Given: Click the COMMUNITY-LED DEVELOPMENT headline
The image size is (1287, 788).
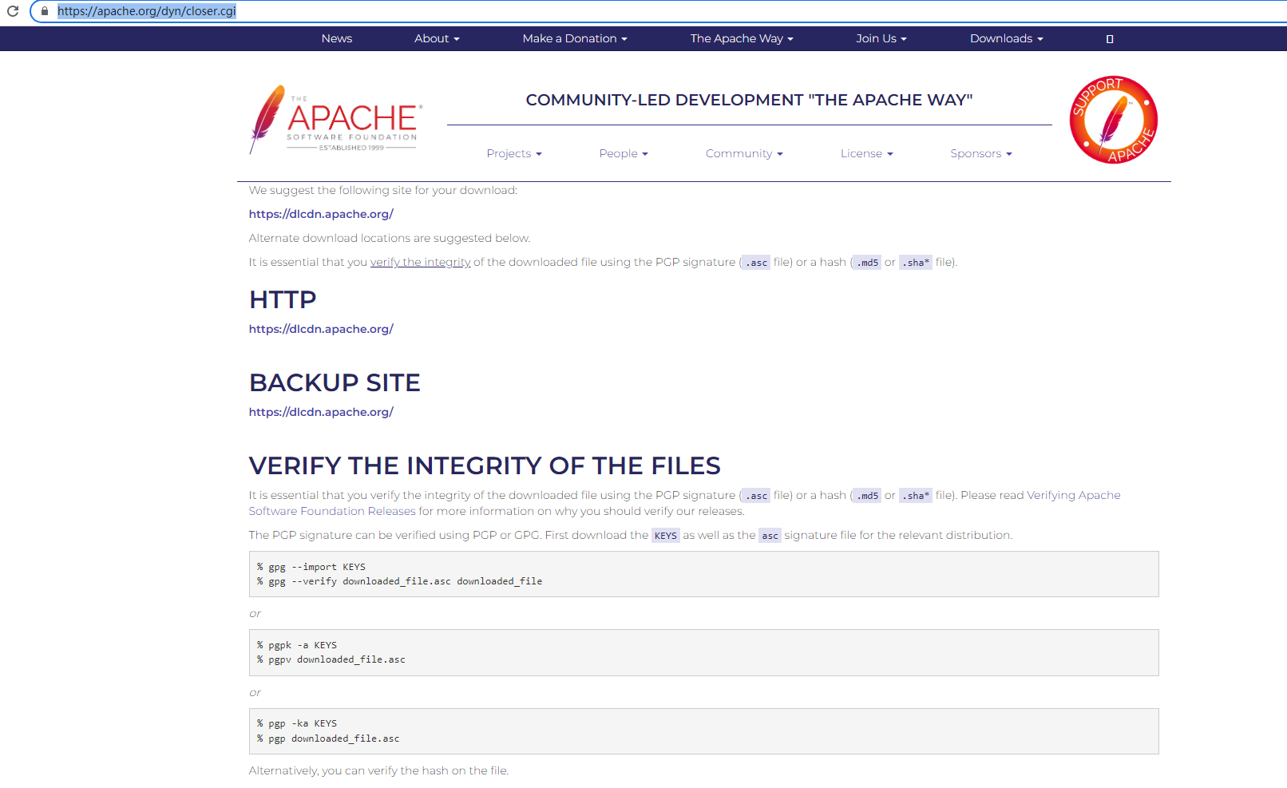Looking at the screenshot, I should coord(749,100).
